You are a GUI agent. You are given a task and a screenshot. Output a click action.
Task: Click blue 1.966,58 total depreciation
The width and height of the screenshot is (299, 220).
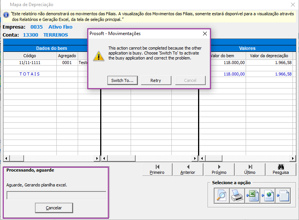coord(283,74)
